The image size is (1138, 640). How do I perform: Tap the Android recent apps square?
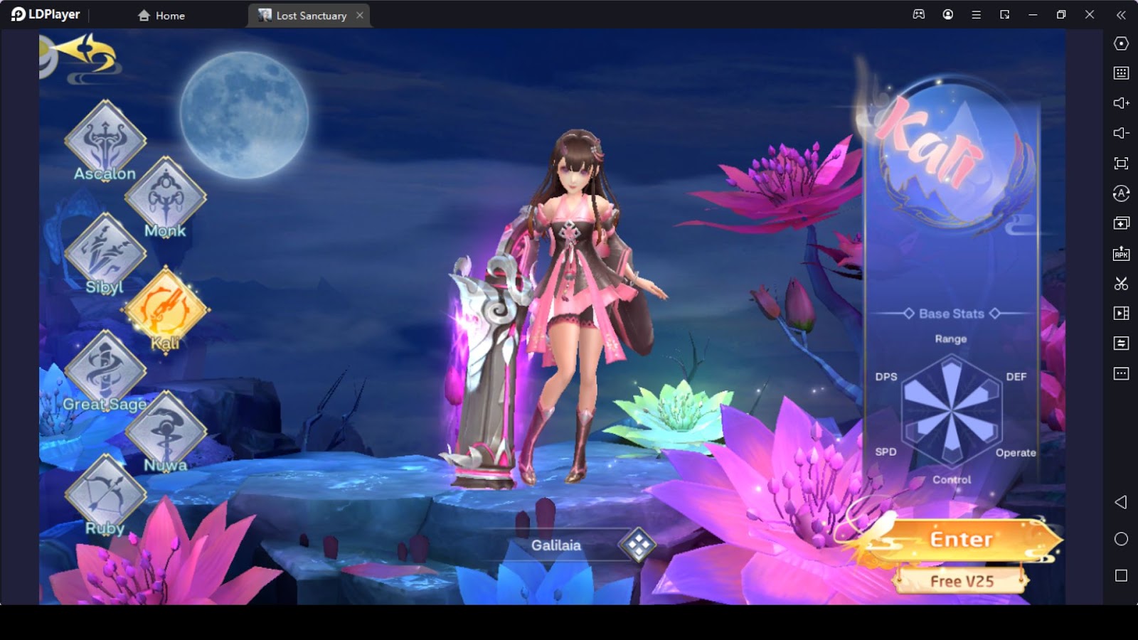pos(1122,575)
